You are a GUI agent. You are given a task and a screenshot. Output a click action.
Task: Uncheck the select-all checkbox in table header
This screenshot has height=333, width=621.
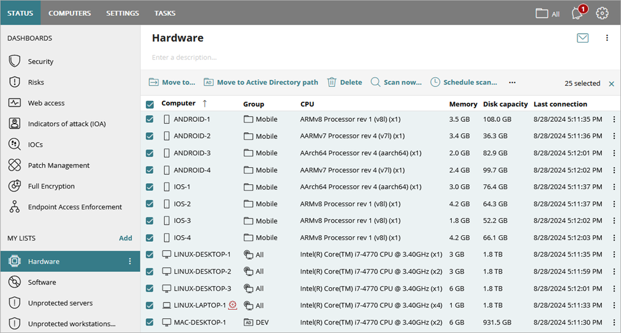(150, 104)
